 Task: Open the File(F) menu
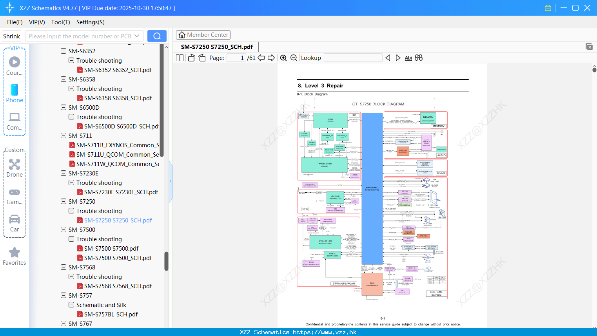(x=15, y=22)
